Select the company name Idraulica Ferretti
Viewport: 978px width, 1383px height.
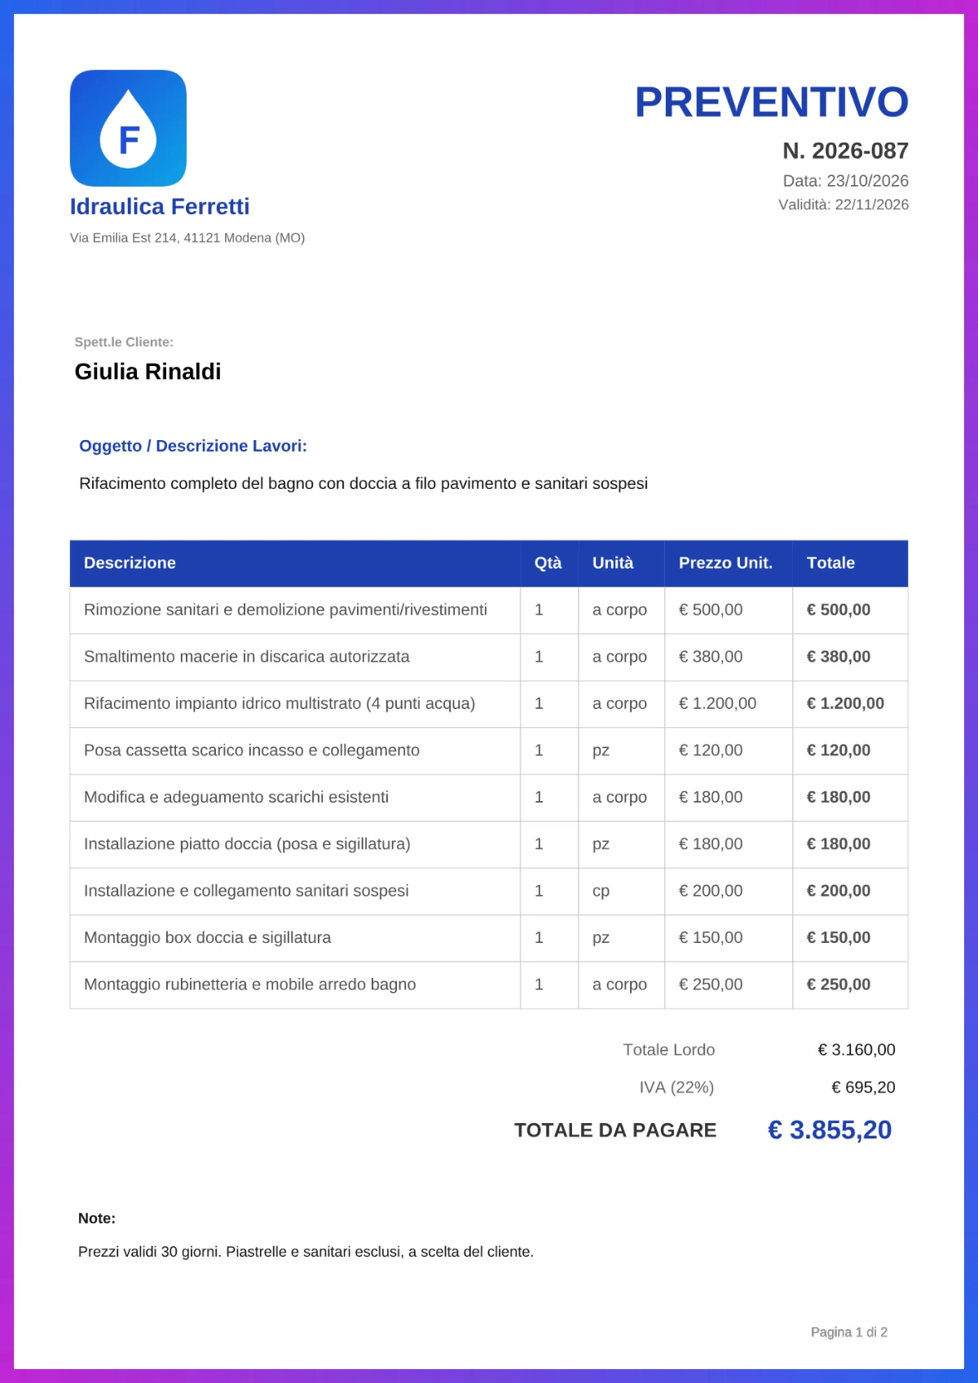click(160, 206)
